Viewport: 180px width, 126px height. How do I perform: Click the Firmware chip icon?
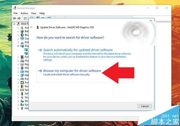[x=22, y=57]
